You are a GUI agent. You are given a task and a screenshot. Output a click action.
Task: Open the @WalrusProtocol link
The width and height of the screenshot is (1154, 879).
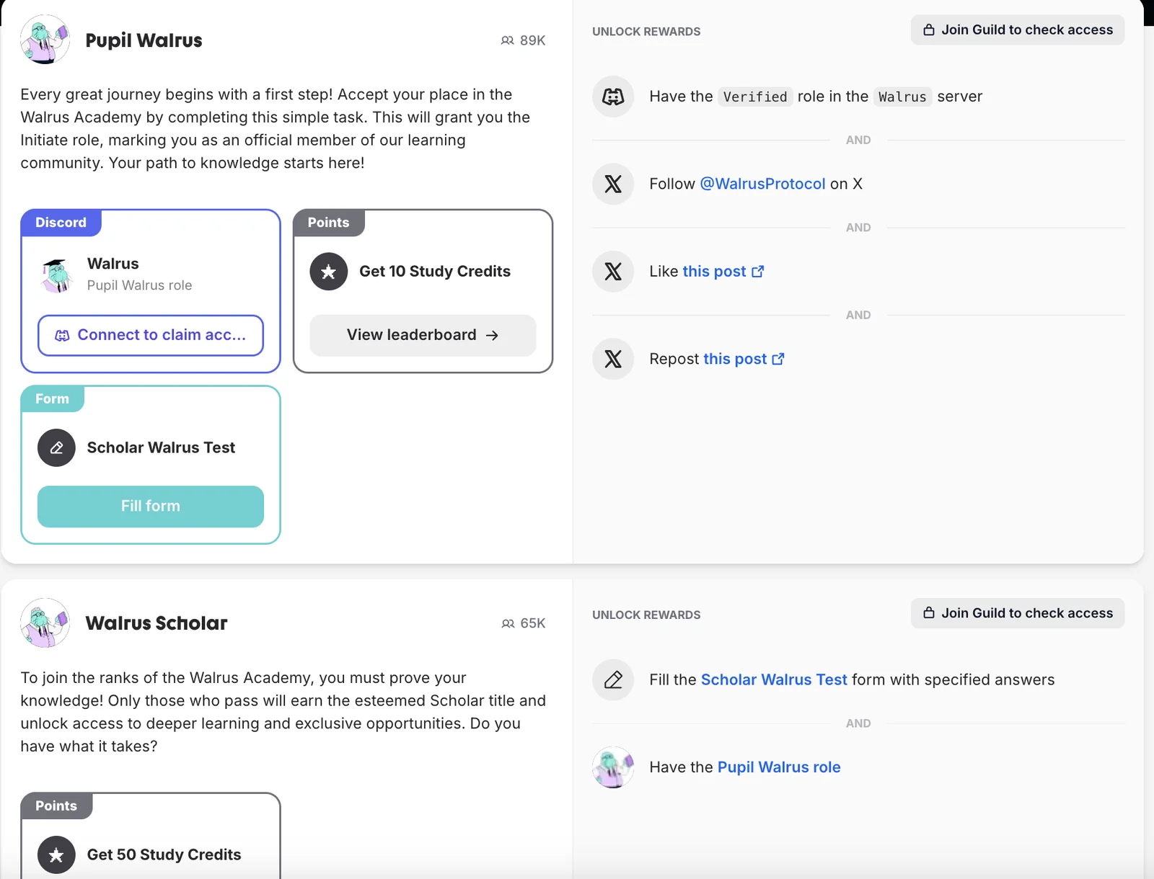coord(762,184)
